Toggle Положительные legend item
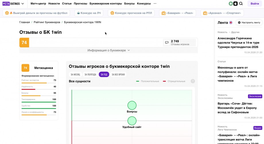264x144 pixels. 147,81
